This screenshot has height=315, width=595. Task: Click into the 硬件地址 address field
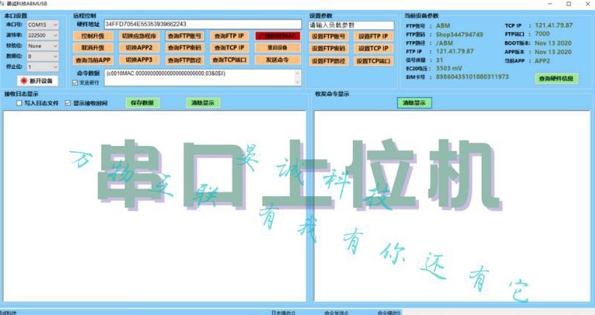point(202,24)
